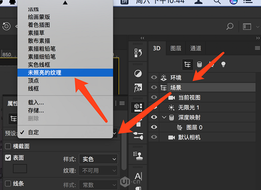This screenshot has width=261, height=190.
Task: Click 存储... in preset menu
Action: point(65,111)
